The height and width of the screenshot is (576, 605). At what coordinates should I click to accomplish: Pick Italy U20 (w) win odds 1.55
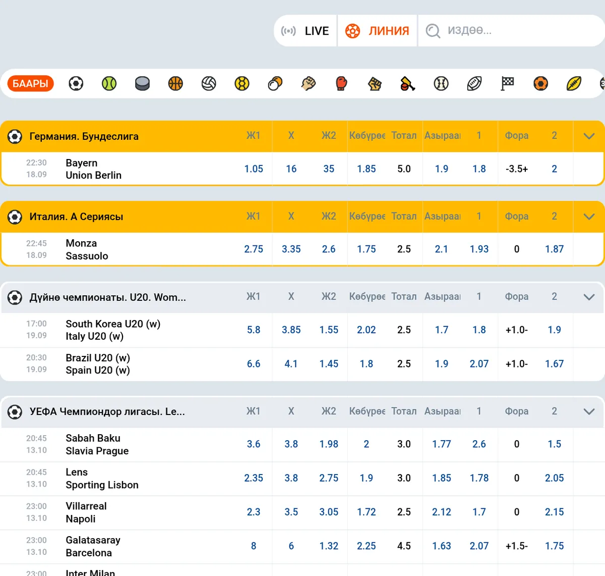coord(329,330)
